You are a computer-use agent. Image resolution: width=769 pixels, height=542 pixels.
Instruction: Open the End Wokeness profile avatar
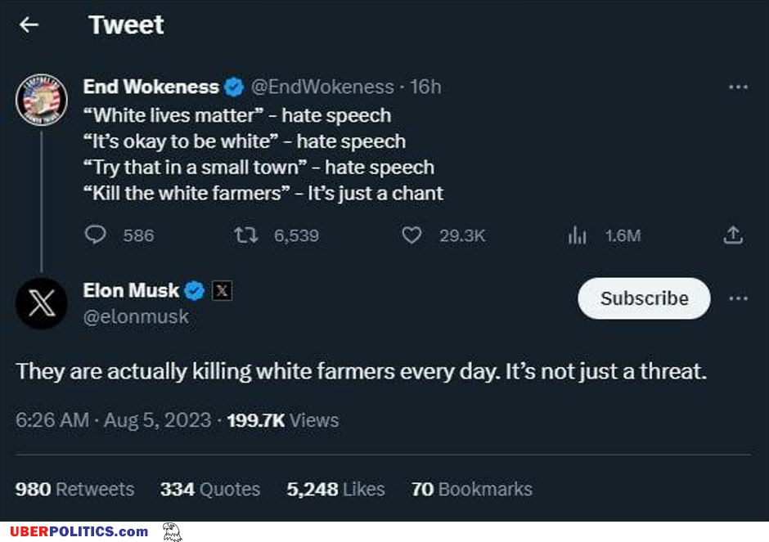[x=42, y=100]
